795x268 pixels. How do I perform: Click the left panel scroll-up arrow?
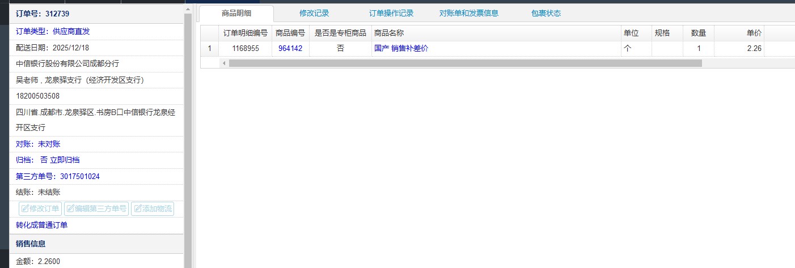[188, 10]
